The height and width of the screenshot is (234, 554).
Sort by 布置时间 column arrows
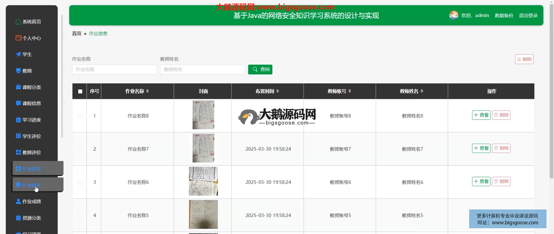click(278, 91)
